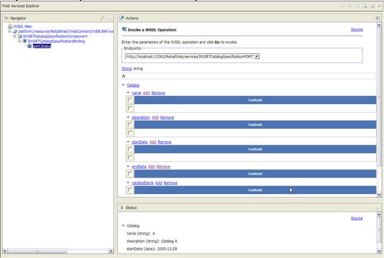Click the maximize icon in Actions panel header
The width and height of the screenshot is (384, 258).
tap(378, 18)
